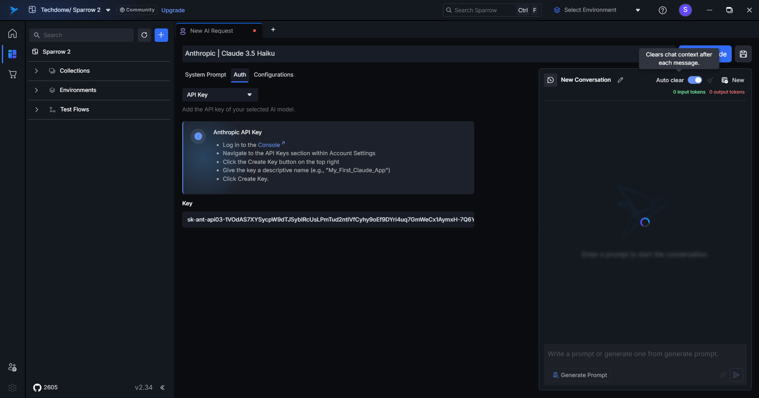Open the marketplace cart icon
The width and height of the screenshot is (759, 398).
tap(13, 74)
